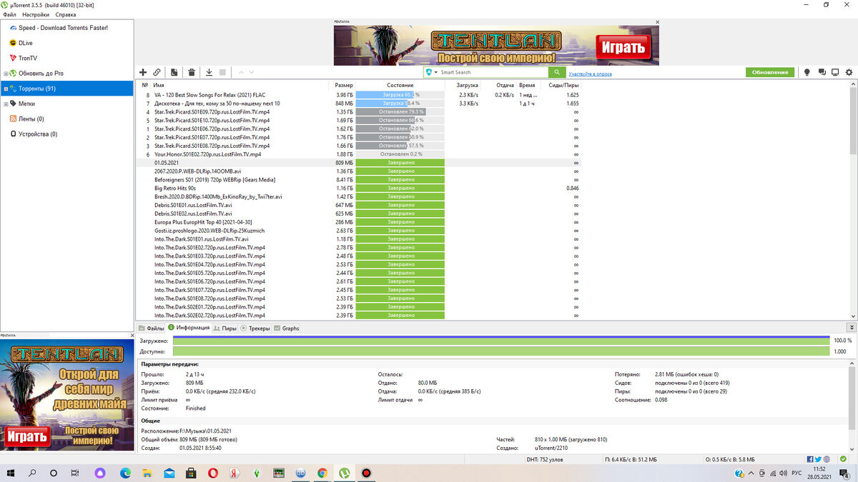The width and height of the screenshot is (858, 482).
Task: Open the Справка menu
Action: [x=65, y=14]
